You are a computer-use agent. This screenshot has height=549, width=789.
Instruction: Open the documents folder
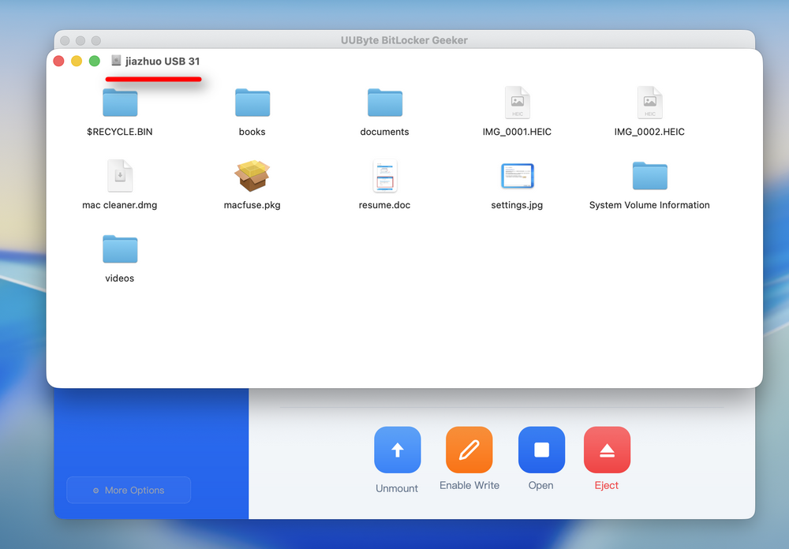(384, 103)
